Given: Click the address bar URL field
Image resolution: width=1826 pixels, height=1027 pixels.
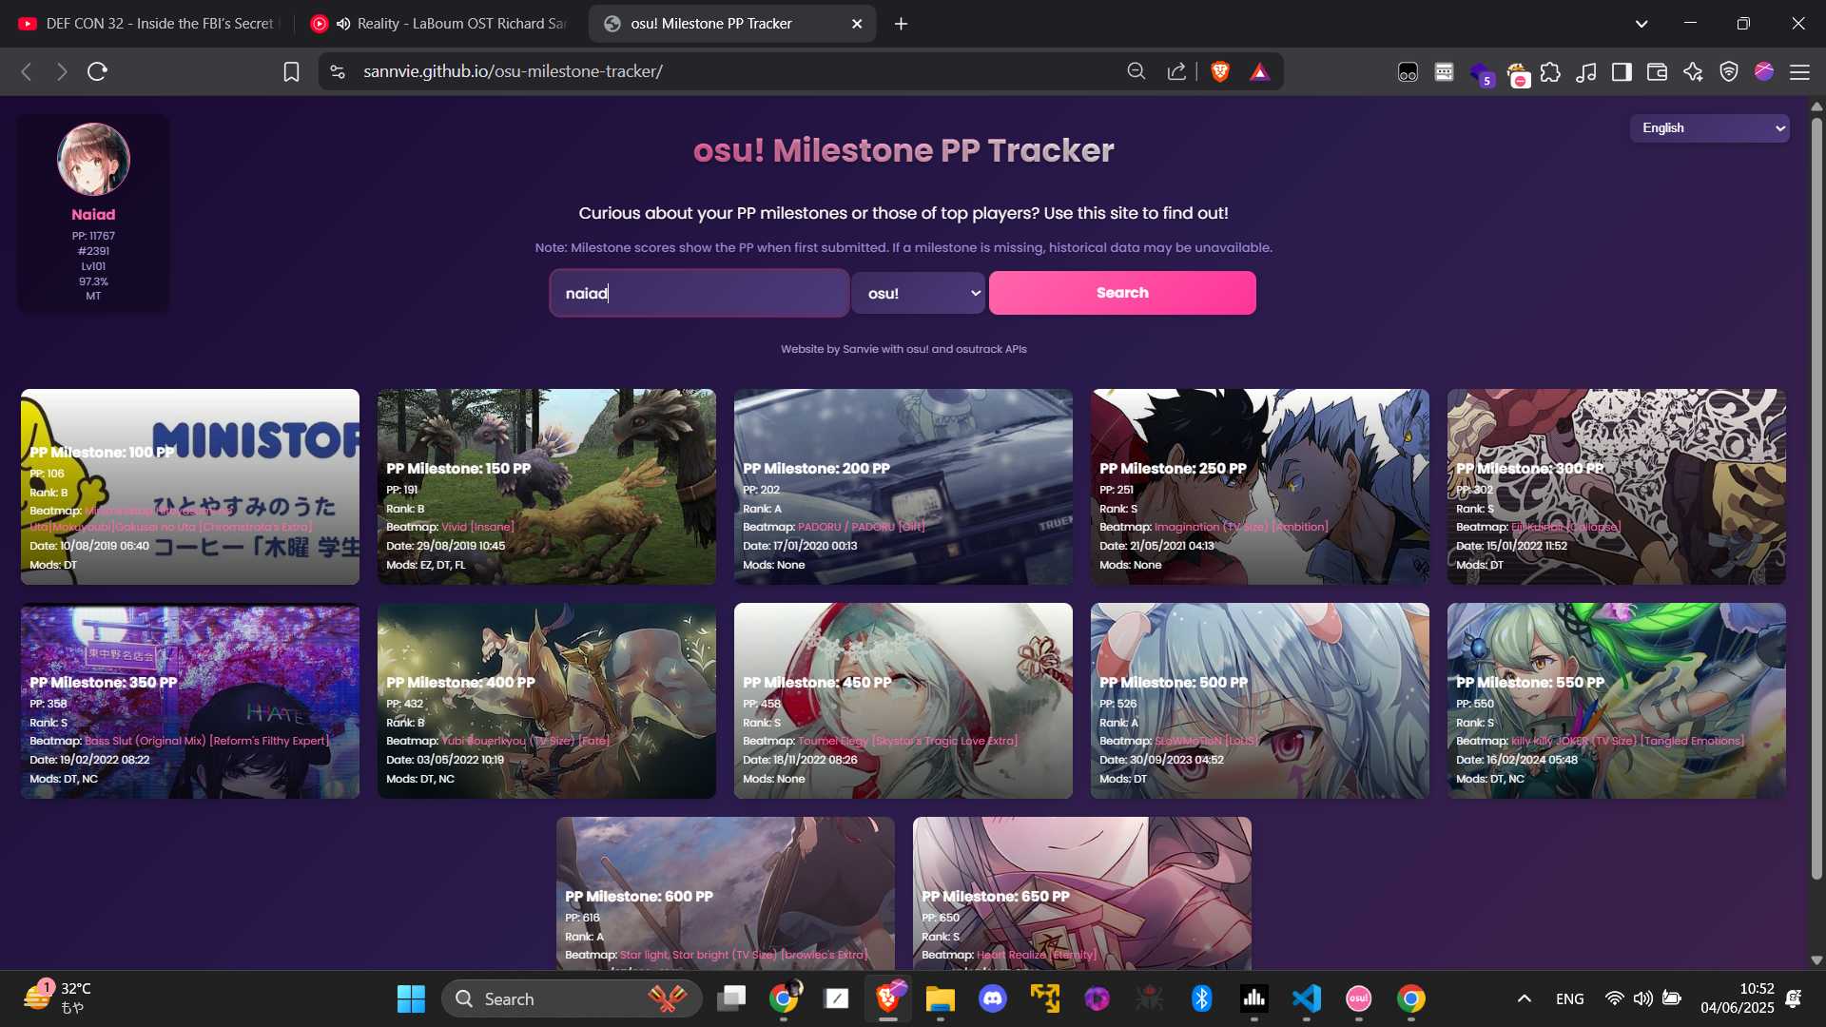Looking at the screenshot, I should click(x=732, y=71).
